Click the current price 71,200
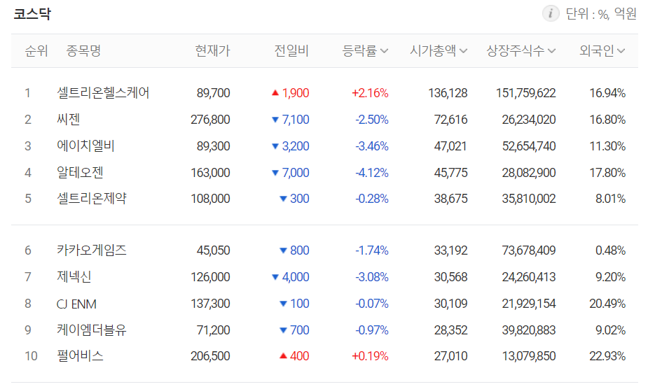Image resolution: width=648 pixels, height=389 pixels. (x=213, y=330)
